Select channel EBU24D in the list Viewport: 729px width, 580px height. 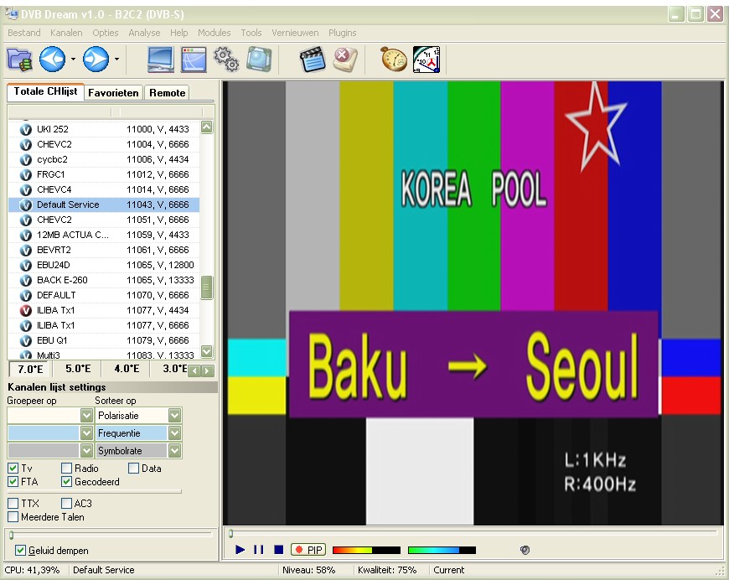[x=54, y=265]
